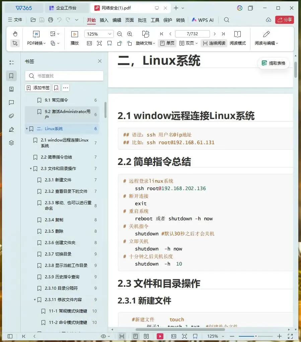Click the 播放 slideshow play icon
301x342 pixels.
click(74, 34)
